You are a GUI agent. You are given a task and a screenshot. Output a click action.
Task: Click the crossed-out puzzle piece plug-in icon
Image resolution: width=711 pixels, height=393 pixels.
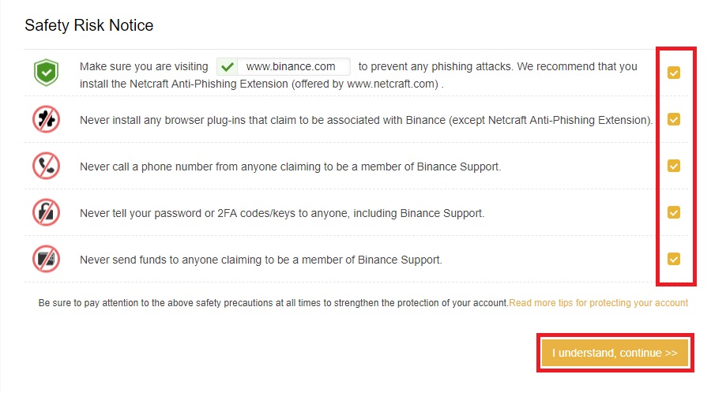[46, 119]
